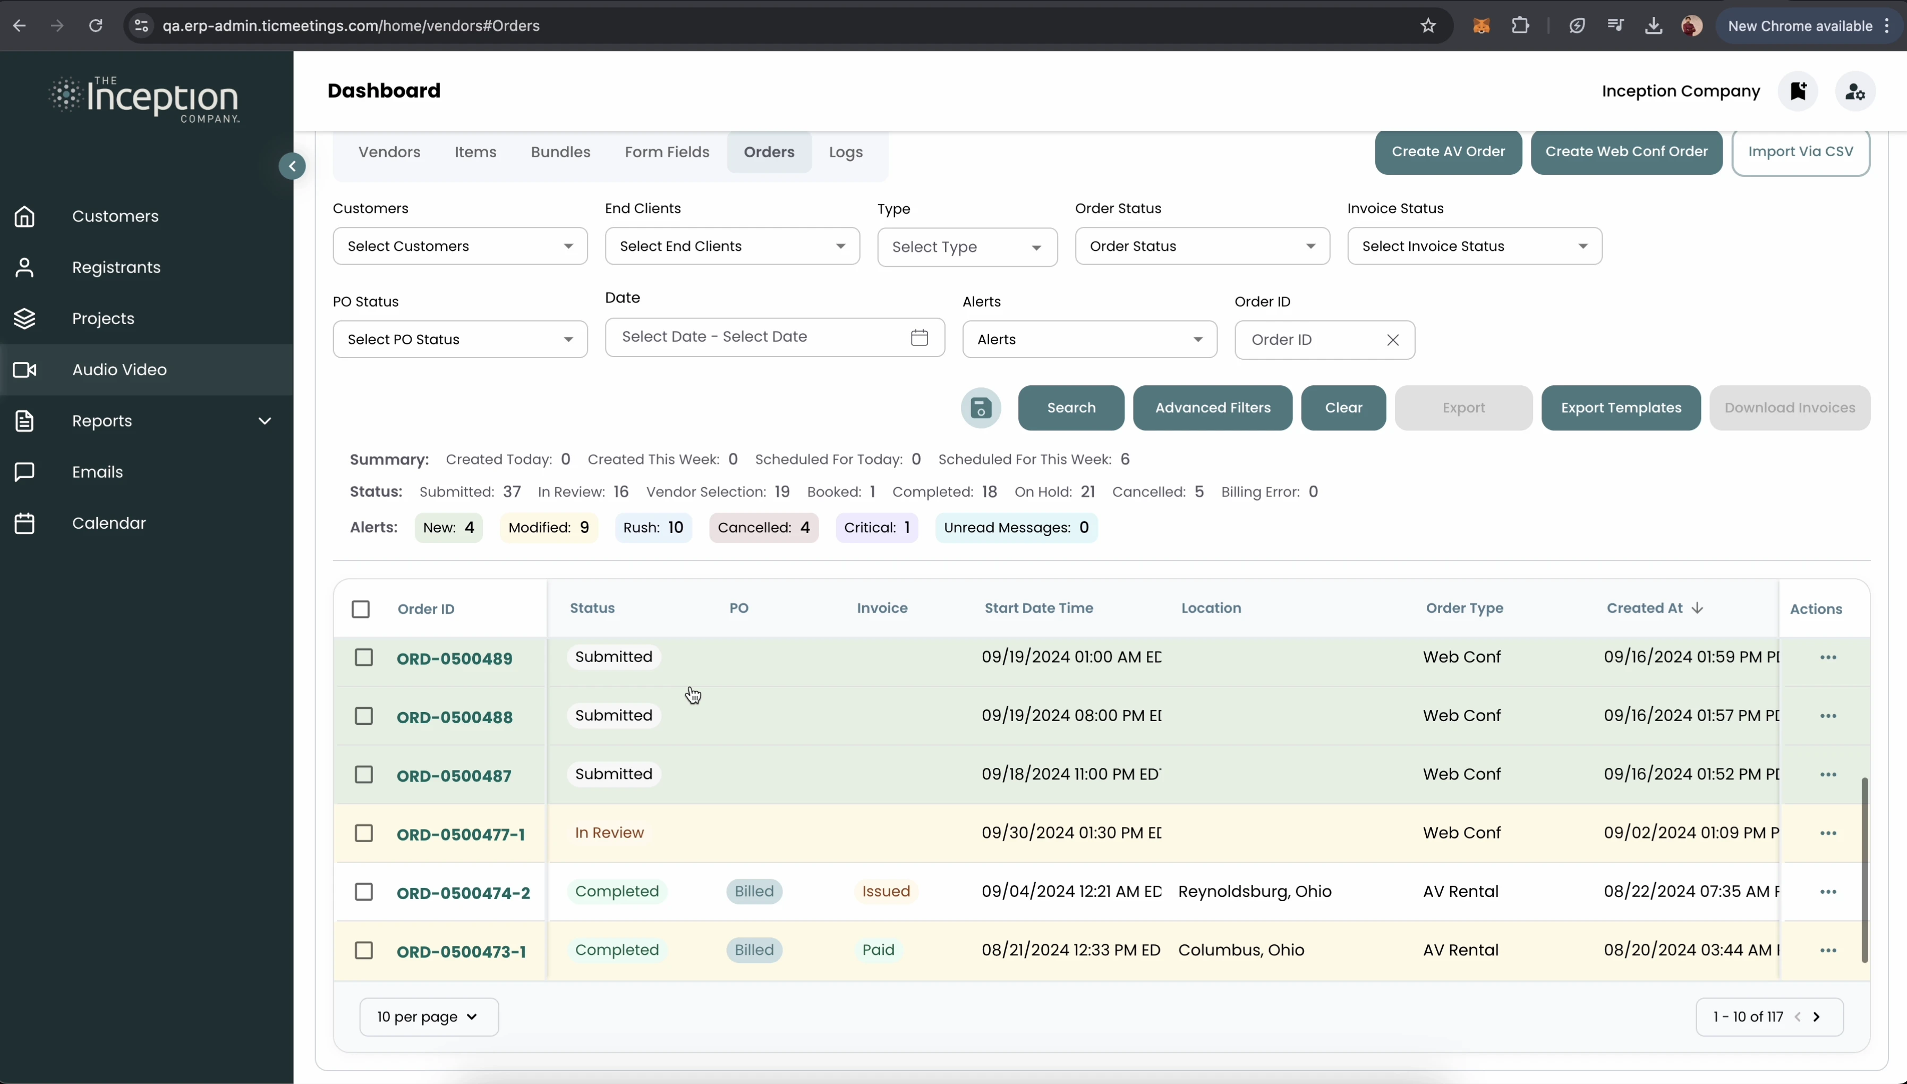Viewport: 1907px width, 1084px height.
Task: Check the box for ORD-0500474-2
Action: pos(364,892)
